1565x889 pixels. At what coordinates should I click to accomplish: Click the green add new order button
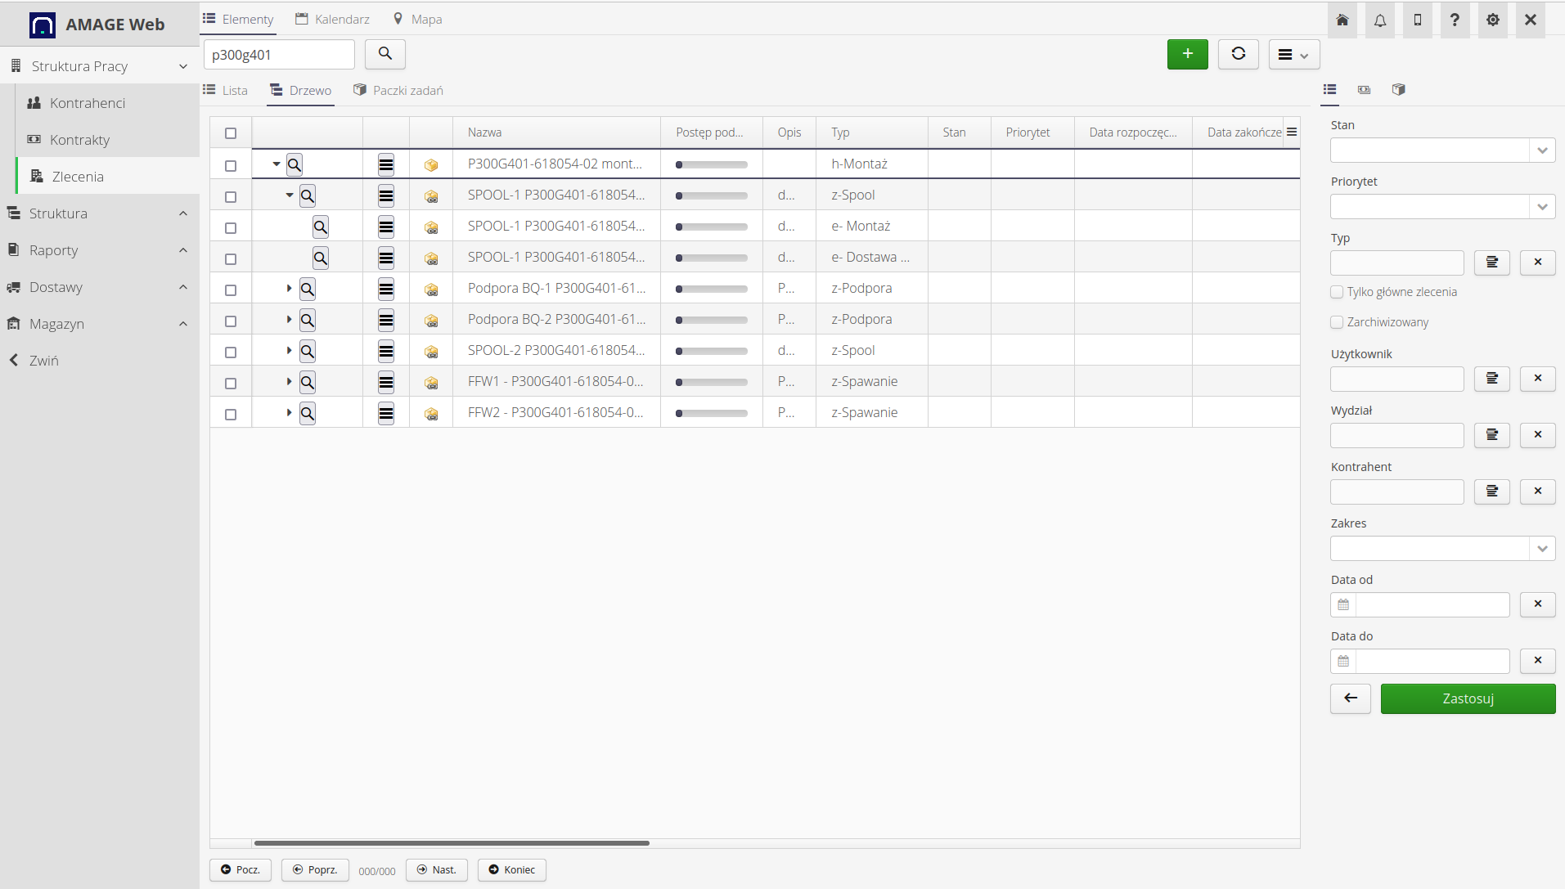pos(1187,54)
